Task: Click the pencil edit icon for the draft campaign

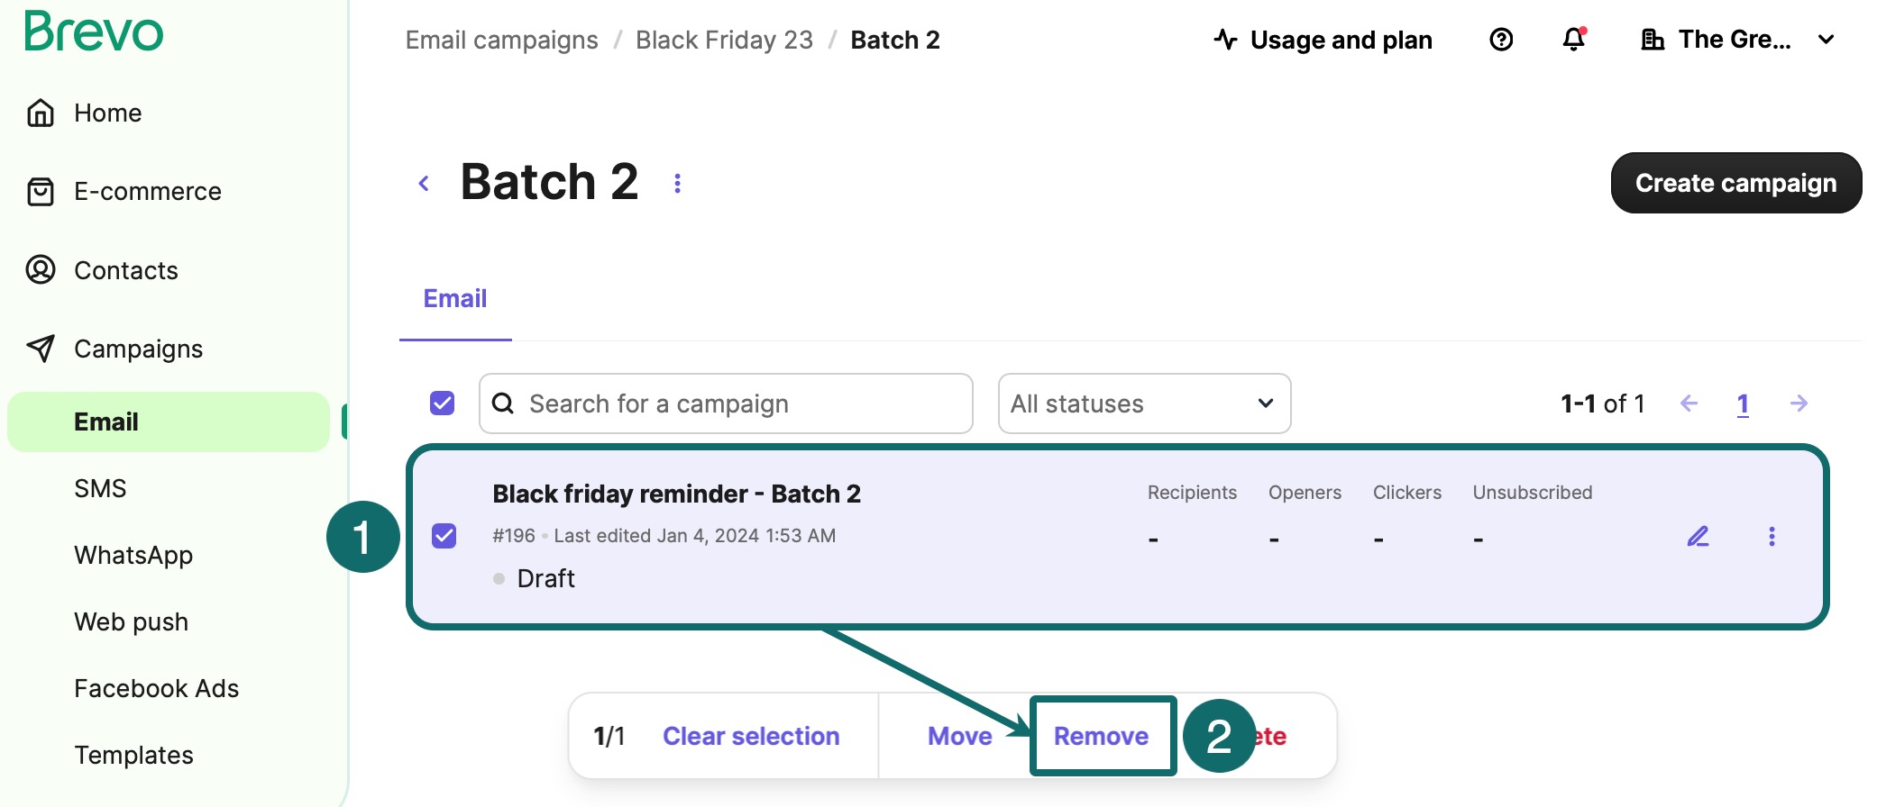Action: 1698,537
